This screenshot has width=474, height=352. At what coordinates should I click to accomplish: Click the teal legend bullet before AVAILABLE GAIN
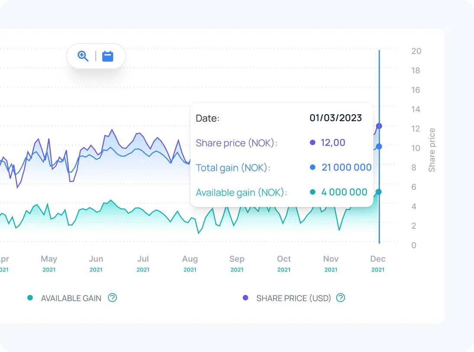pyautogui.click(x=30, y=298)
